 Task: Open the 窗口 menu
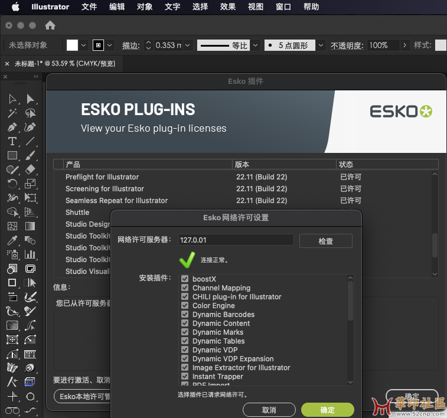click(283, 6)
